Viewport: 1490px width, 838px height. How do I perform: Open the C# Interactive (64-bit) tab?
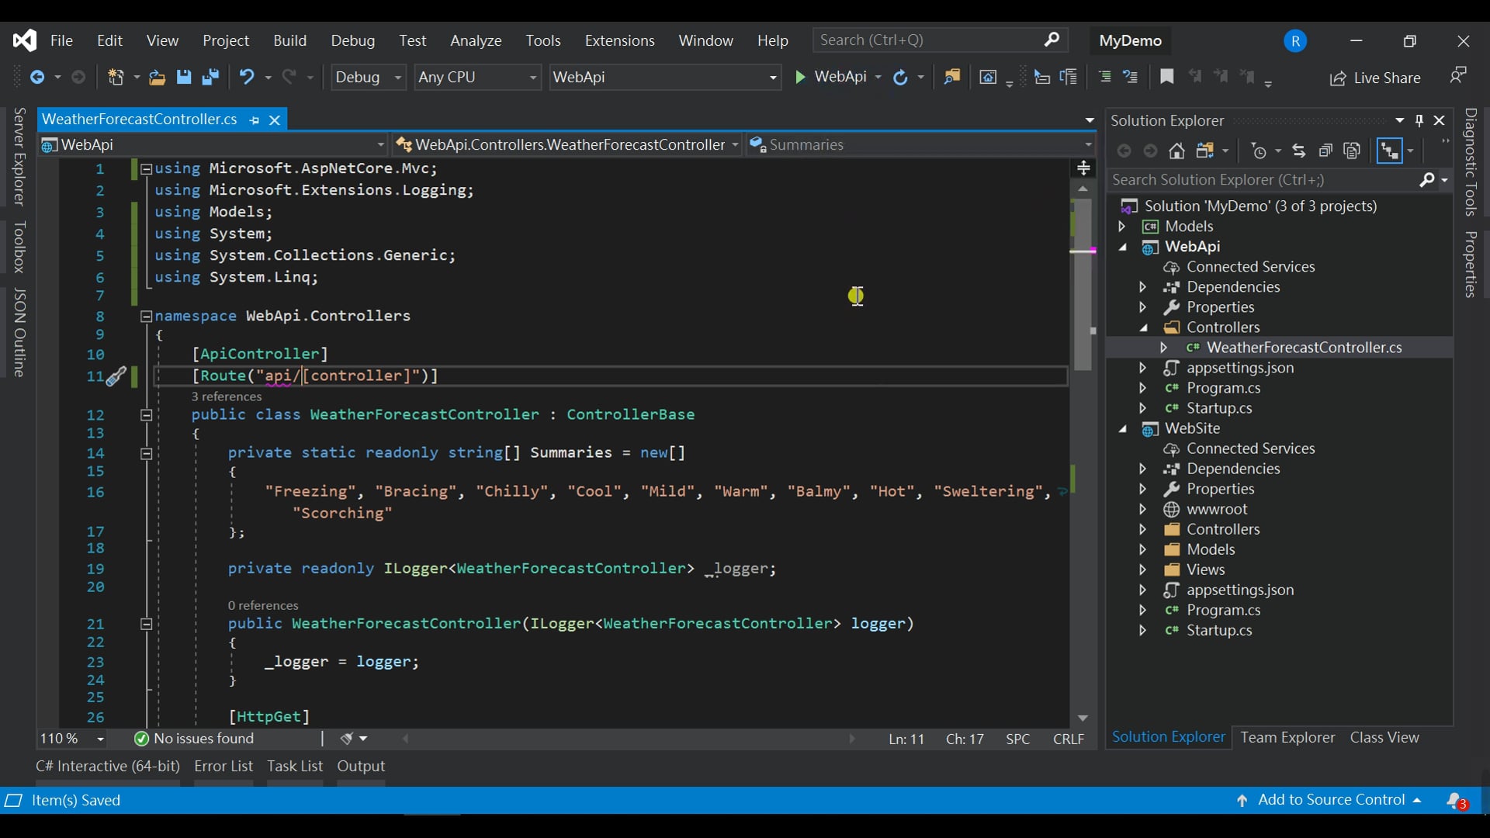108,767
